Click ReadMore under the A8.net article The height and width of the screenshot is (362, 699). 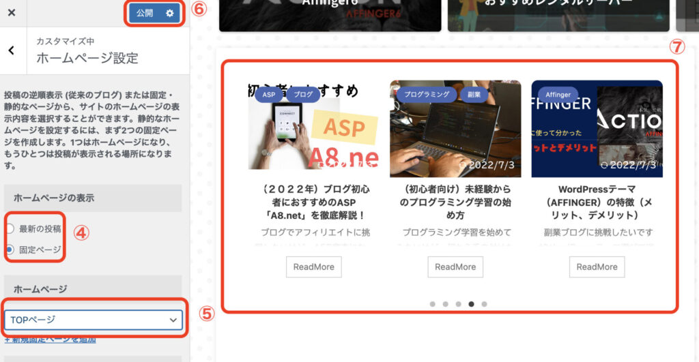coord(313,267)
